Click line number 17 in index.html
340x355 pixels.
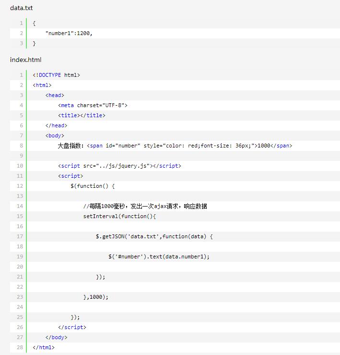coord(20,237)
